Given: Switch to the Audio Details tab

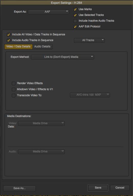Looking at the screenshot, I should click(42, 47).
